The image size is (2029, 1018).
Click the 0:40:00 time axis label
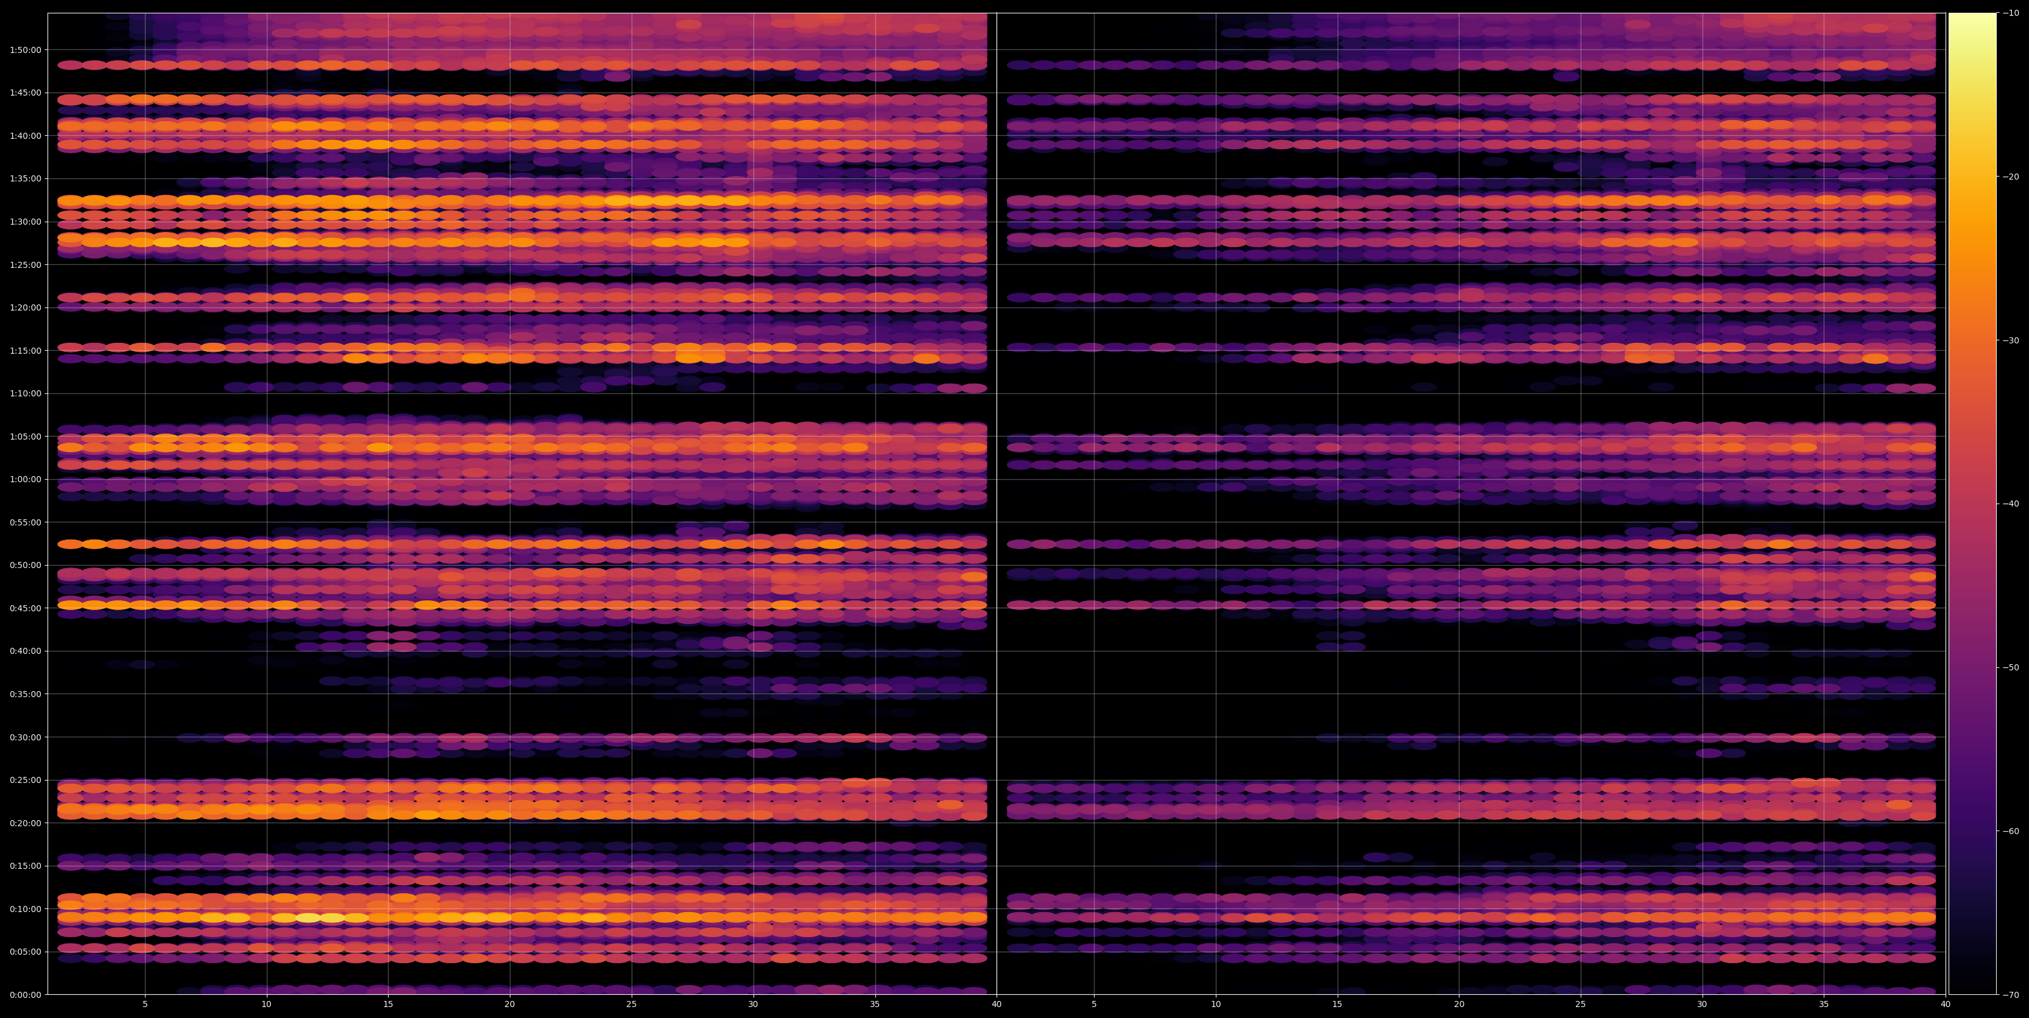25,651
